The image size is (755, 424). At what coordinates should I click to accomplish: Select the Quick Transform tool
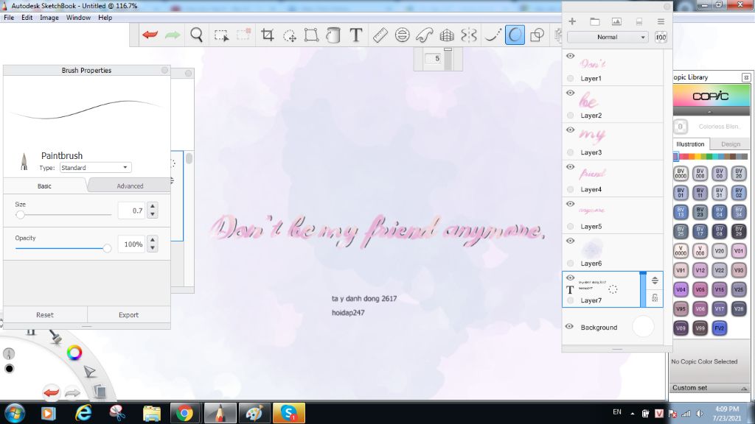pyautogui.click(x=289, y=35)
